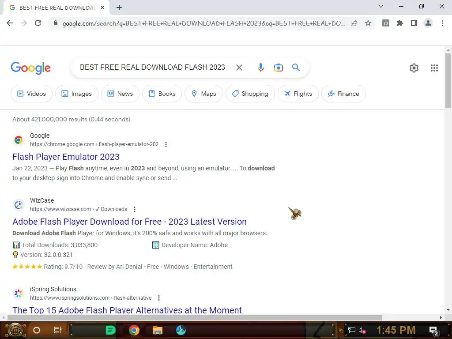Open the extensions puzzle icon
The height and width of the screenshot is (339, 452).
399,23
